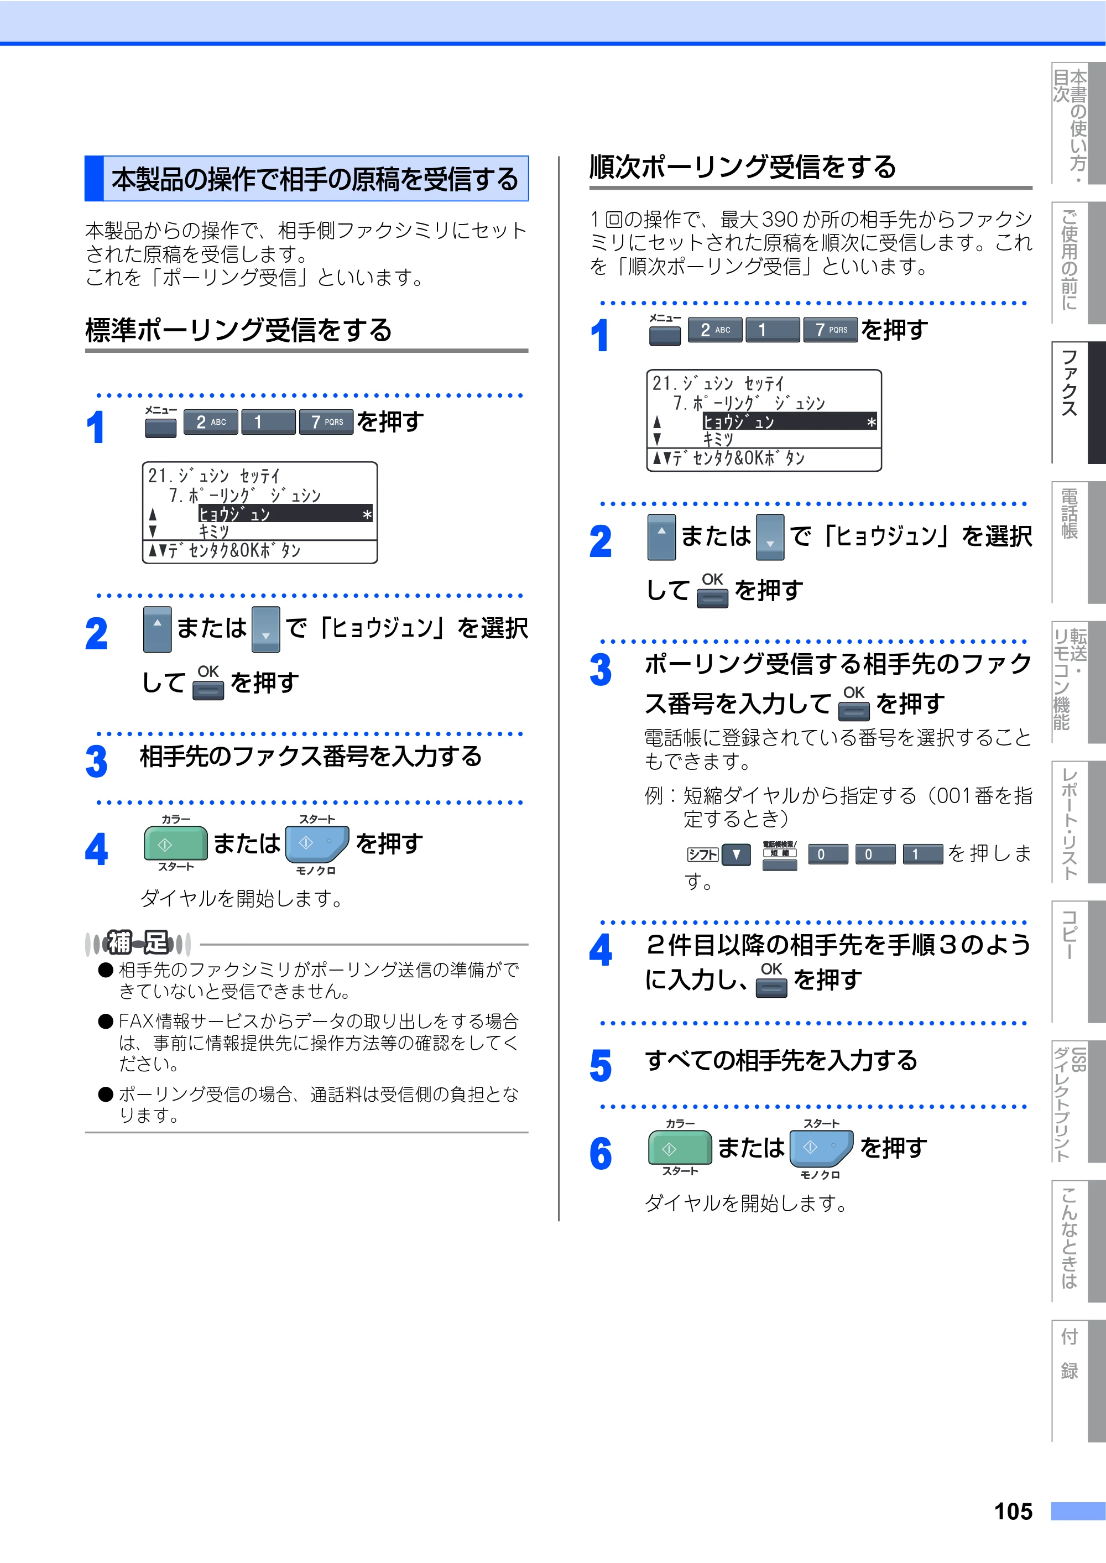The width and height of the screenshot is (1106, 1563).
Task: Open the 転送・リモコン機能 side tab
Action: pyautogui.click(x=1077, y=682)
